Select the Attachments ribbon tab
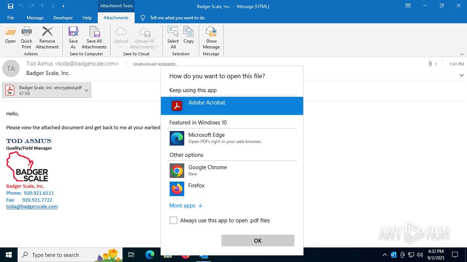 click(116, 18)
